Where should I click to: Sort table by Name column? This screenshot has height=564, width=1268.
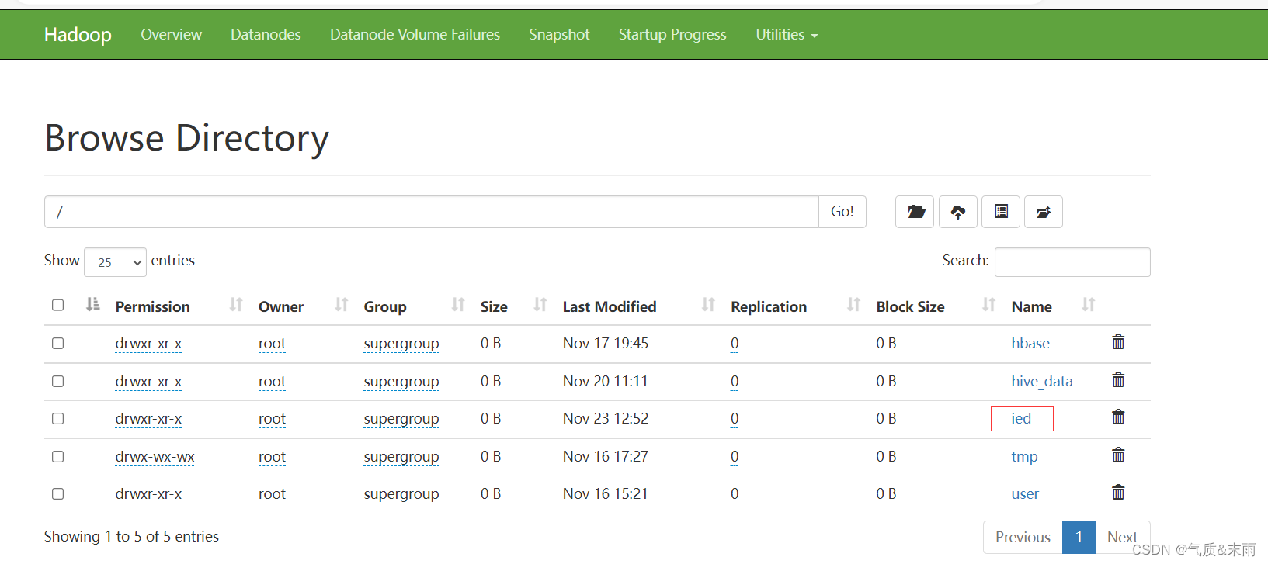pyautogui.click(x=1089, y=305)
